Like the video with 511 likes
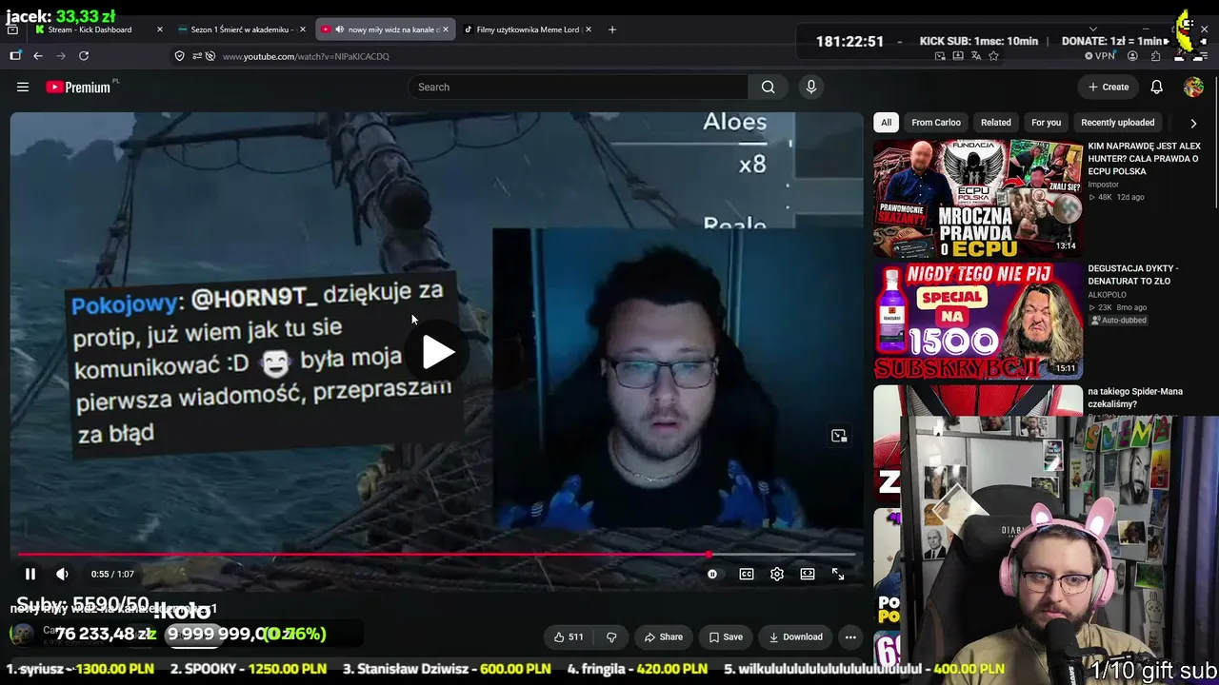This screenshot has width=1219, height=685. (x=570, y=637)
